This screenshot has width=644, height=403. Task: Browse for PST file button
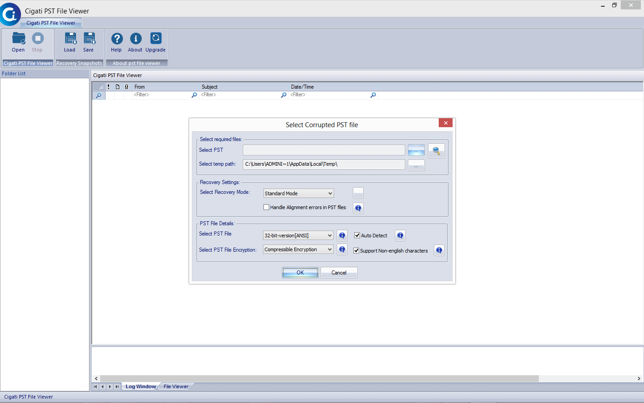click(416, 150)
